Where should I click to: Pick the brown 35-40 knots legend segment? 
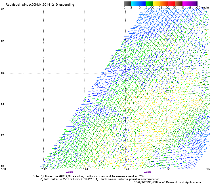(x=179, y=3)
